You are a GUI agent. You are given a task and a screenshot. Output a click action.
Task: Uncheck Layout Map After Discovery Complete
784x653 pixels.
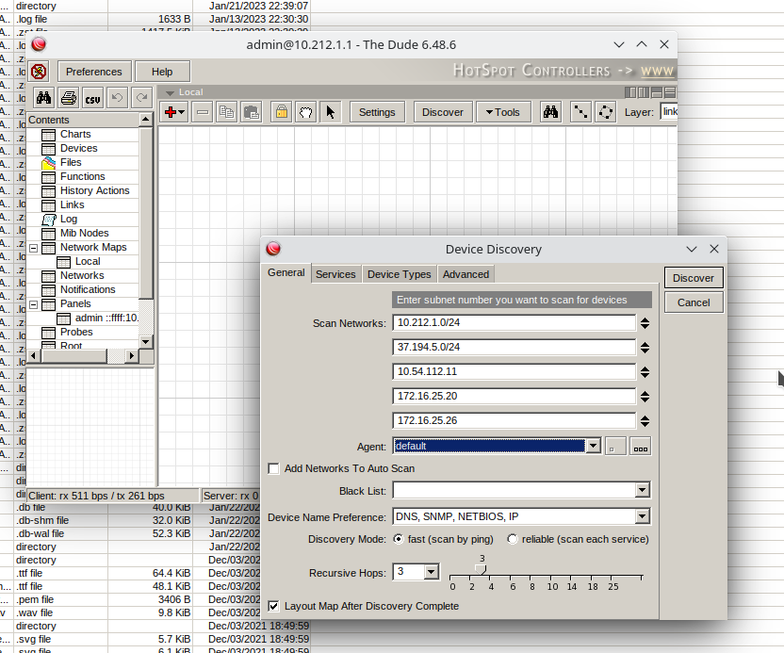(x=274, y=606)
